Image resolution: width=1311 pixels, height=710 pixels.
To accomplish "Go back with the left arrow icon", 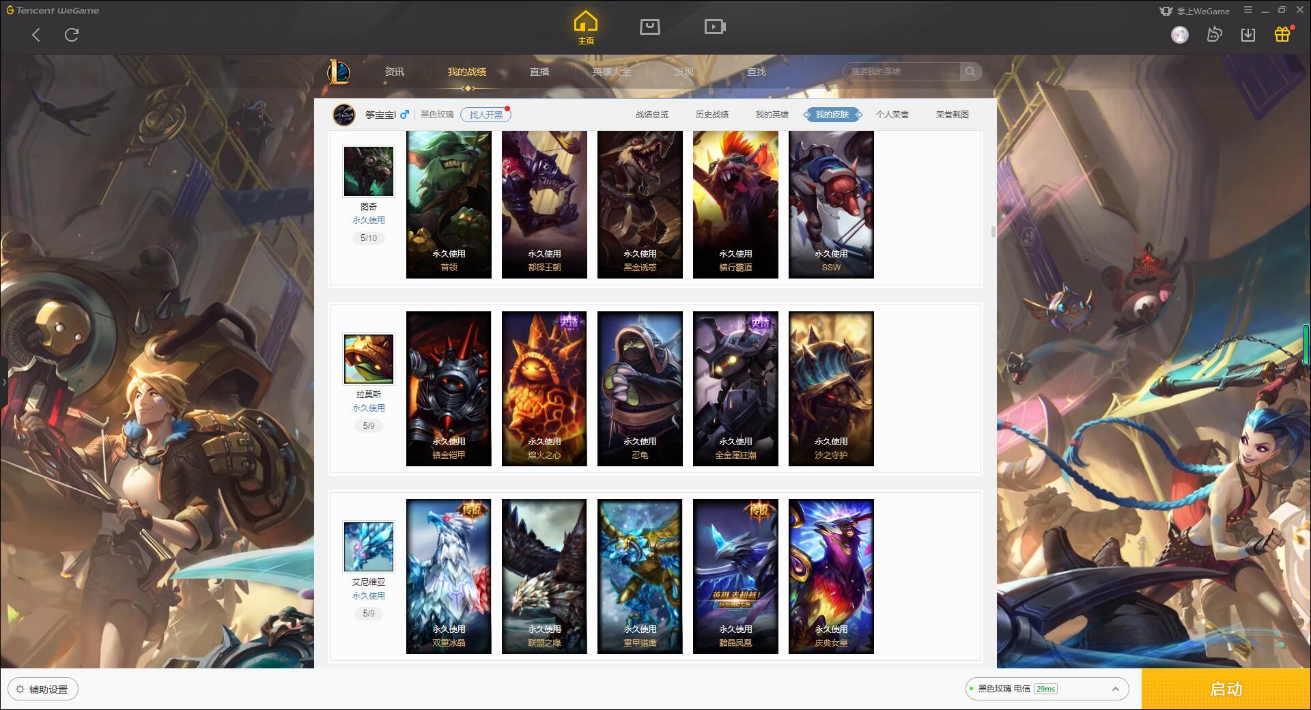I will pyautogui.click(x=36, y=35).
